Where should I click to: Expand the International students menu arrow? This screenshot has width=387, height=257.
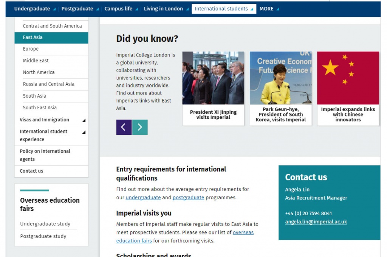pos(252,9)
